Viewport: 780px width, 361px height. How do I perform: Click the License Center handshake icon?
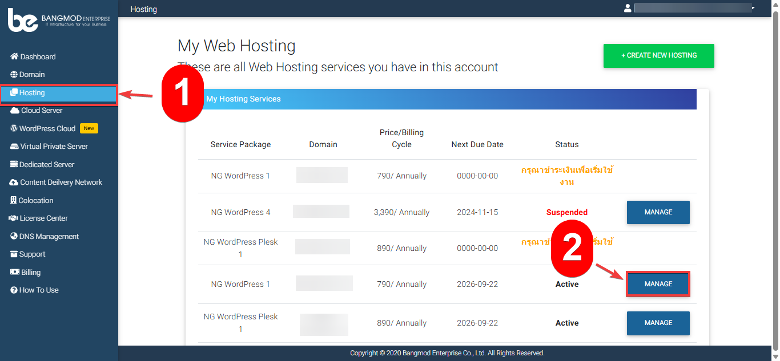[x=14, y=218]
